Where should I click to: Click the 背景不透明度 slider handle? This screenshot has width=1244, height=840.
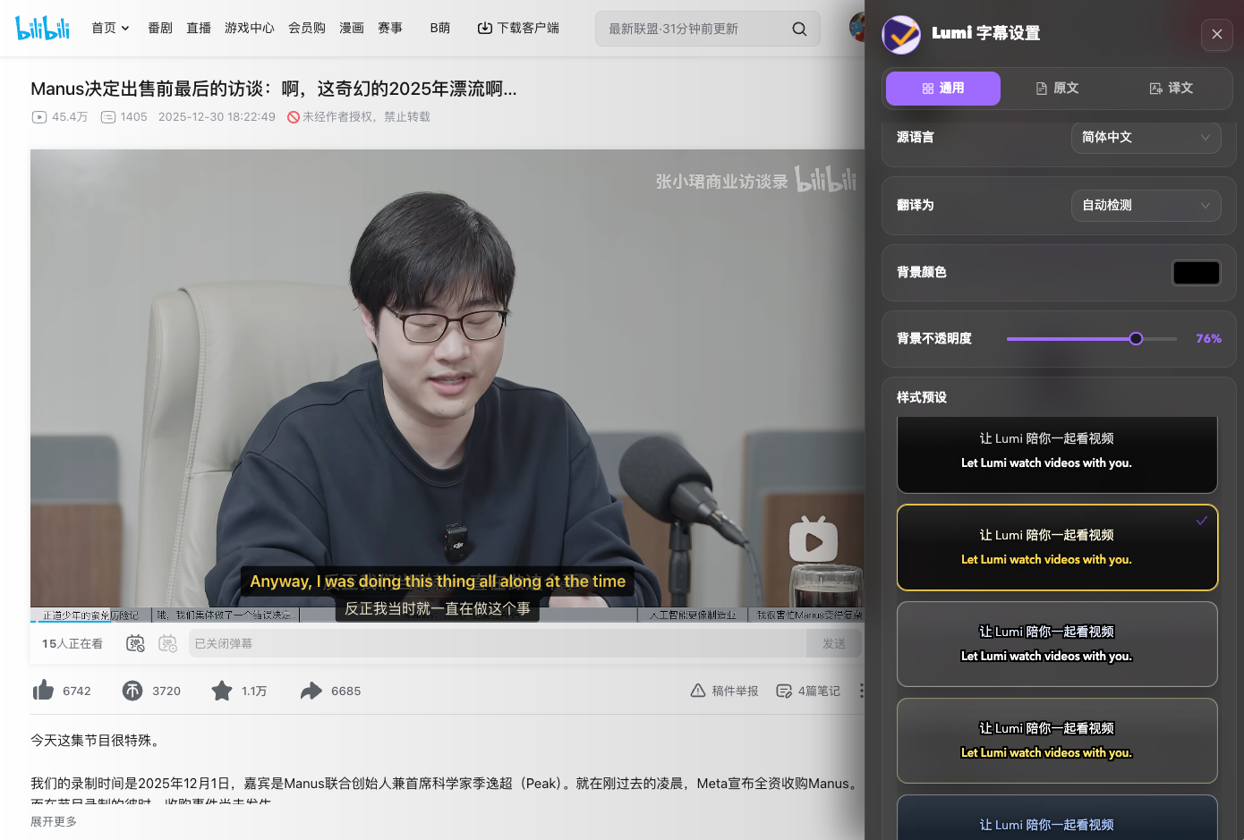1136,339
